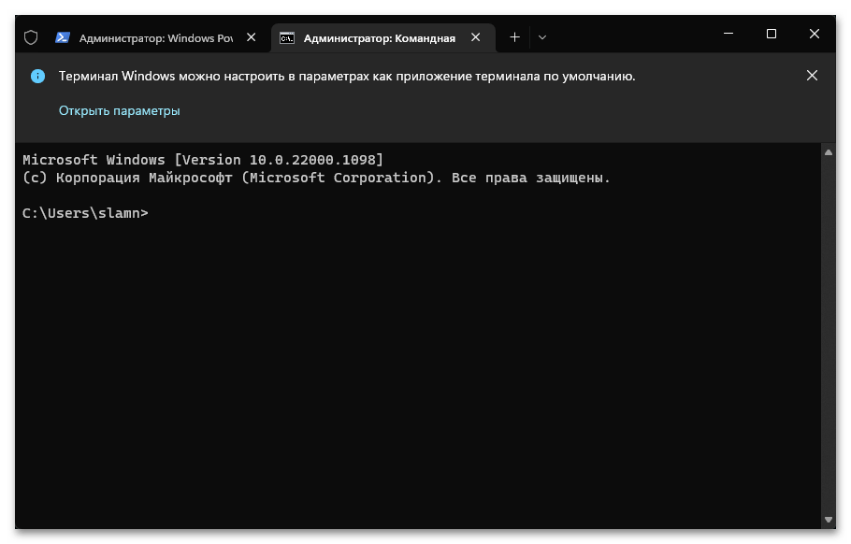This screenshot has height=544, width=851.
Task: Dismiss the default terminal notification banner
Action: click(812, 76)
